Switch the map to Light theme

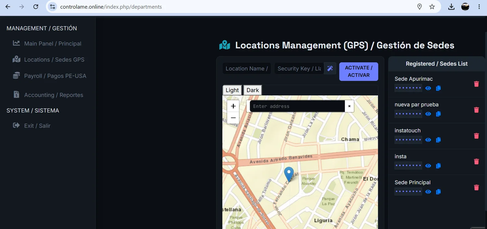(232, 90)
